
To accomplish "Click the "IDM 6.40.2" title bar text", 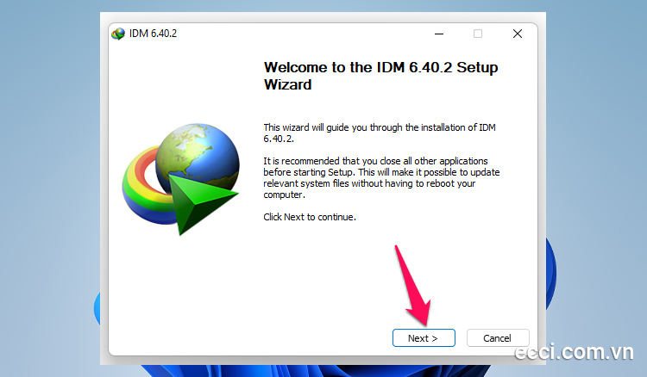I will click(x=153, y=34).
